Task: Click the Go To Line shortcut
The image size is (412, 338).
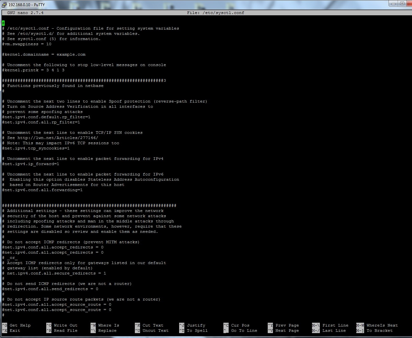Action: point(240,331)
